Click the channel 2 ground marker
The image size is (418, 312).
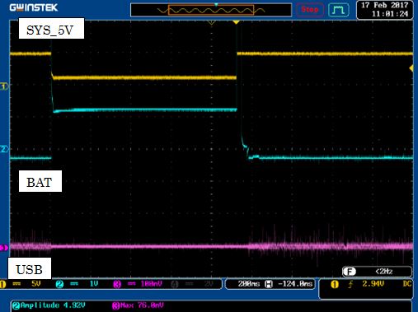coord(4,149)
